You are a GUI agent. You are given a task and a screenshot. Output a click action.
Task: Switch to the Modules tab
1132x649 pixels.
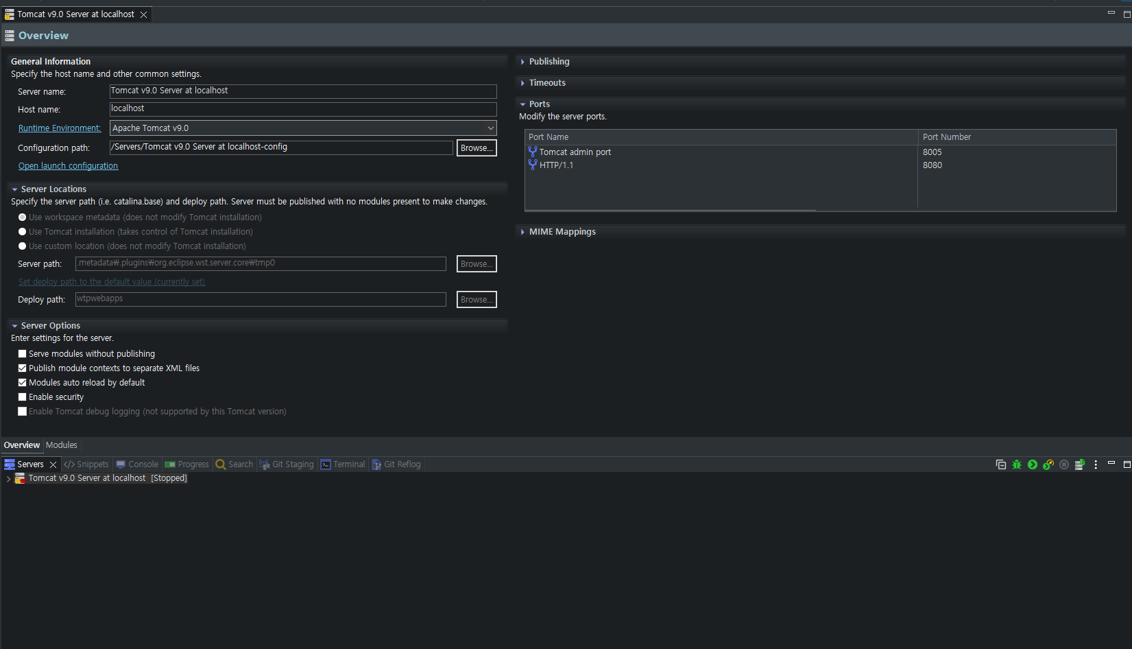click(x=62, y=445)
